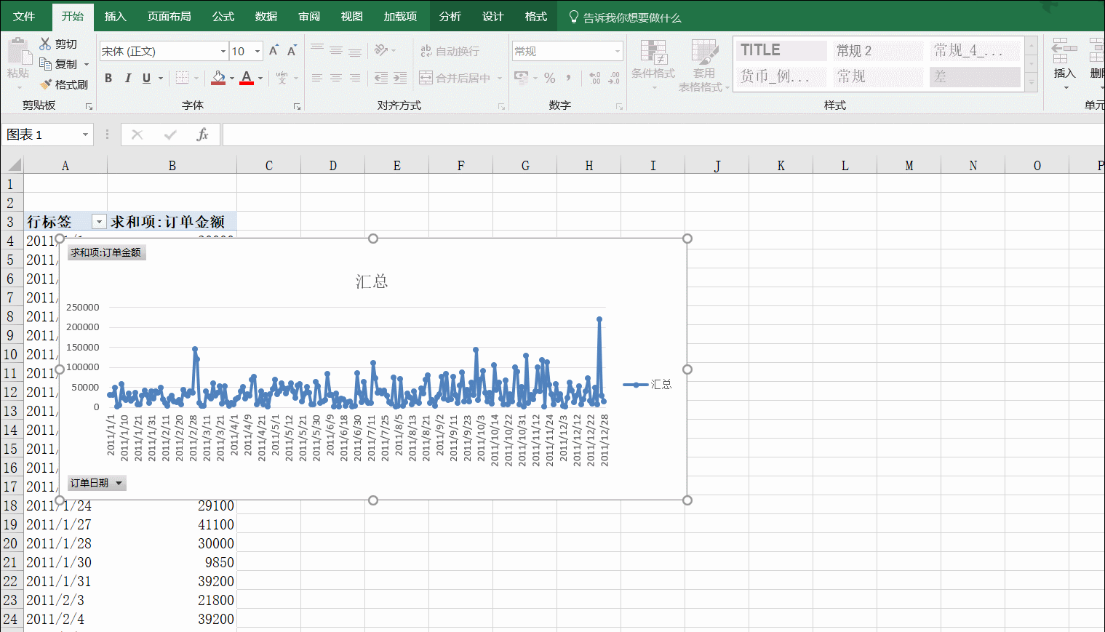Switch to the Design (设计) tab
The image size is (1105, 632).
[x=492, y=16]
